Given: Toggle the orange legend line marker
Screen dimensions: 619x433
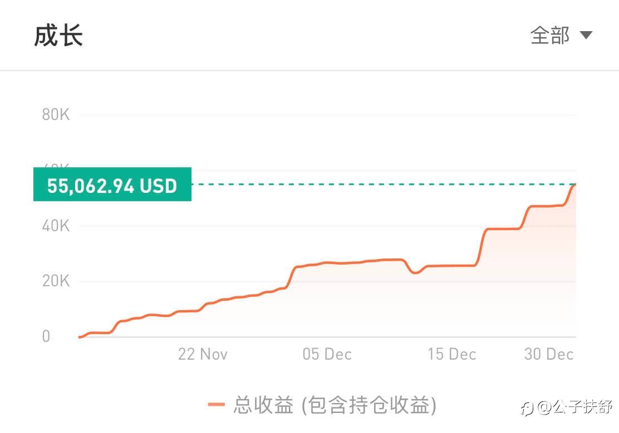Looking at the screenshot, I should pyautogui.click(x=216, y=405).
